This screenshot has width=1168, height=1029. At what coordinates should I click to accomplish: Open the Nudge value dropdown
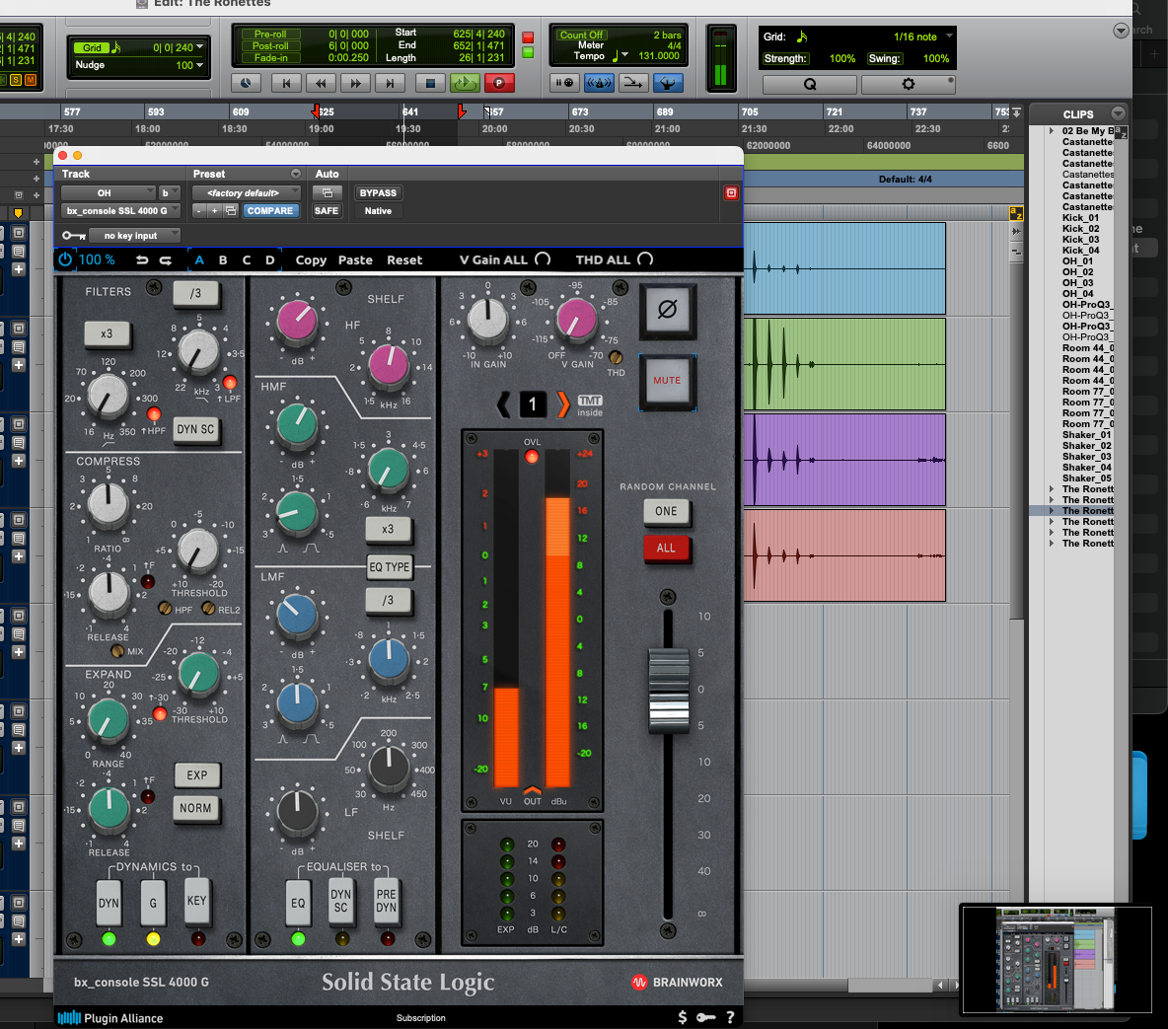coord(190,65)
